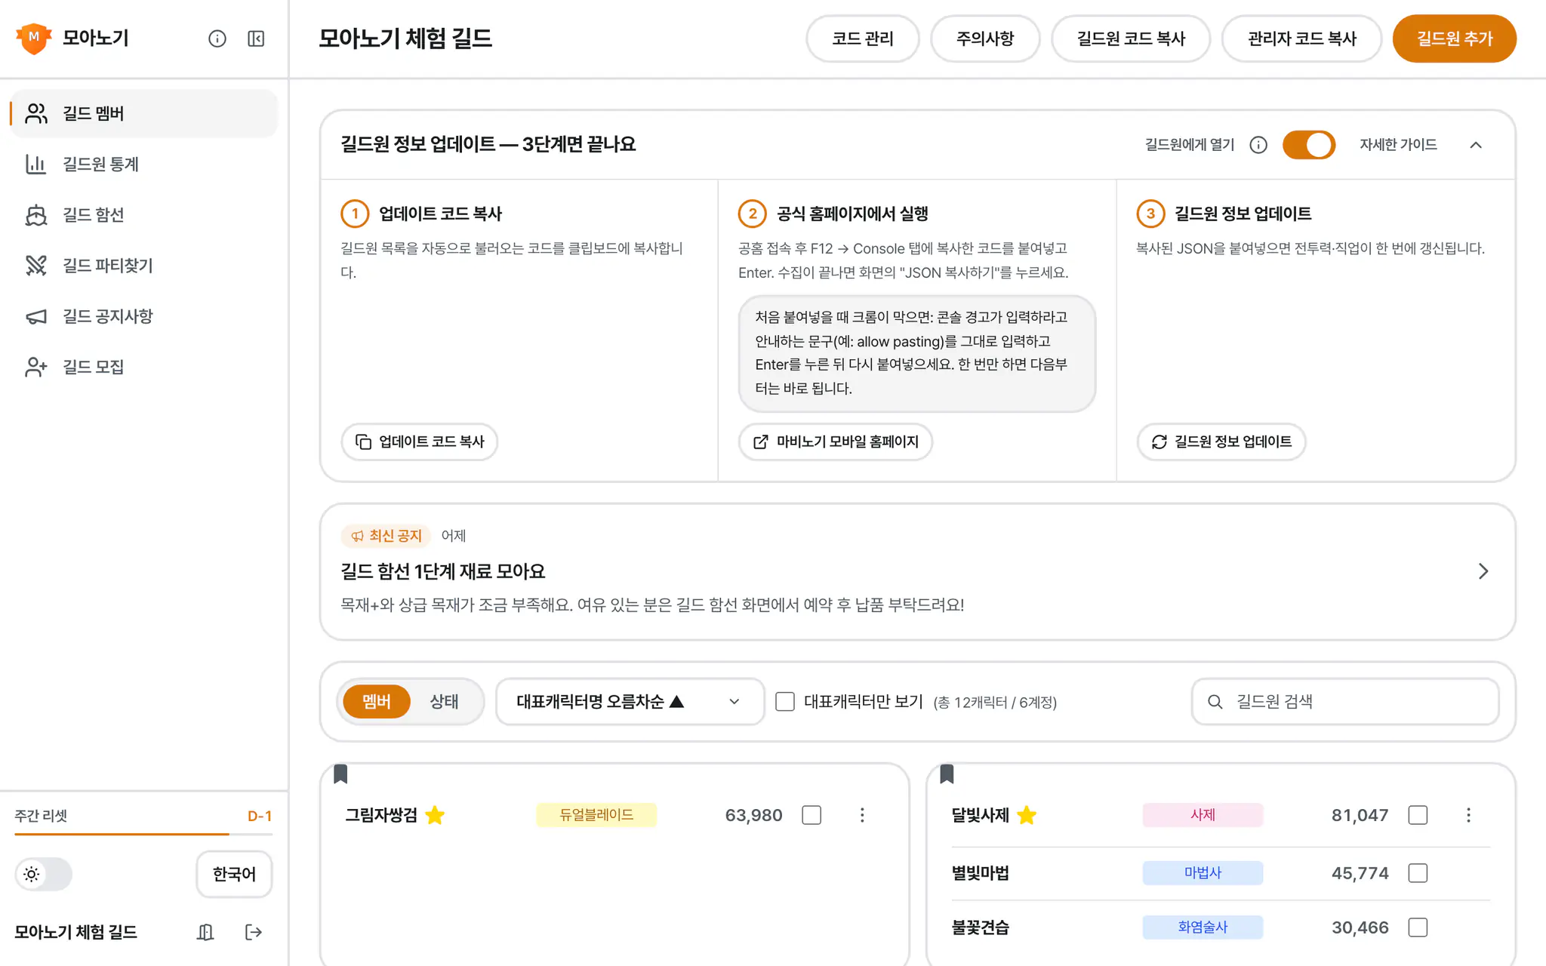Viewport: 1546px width, 966px height.
Task: Open 길드 파티찾기 in the sidebar
Action: click(143, 265)
